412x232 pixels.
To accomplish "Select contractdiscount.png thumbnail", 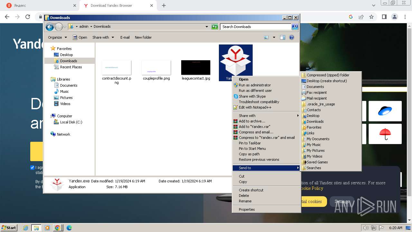I will click(117, 68).
